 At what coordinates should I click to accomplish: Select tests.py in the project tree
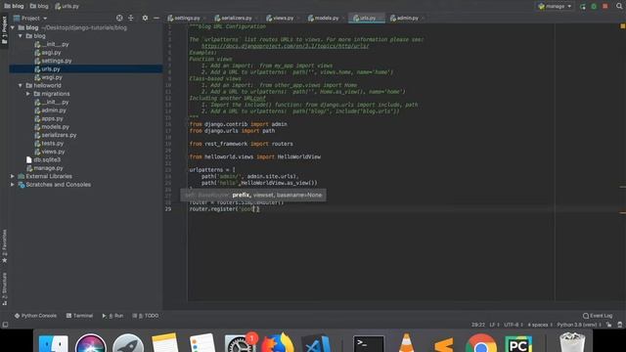click(x=52, y=144)
